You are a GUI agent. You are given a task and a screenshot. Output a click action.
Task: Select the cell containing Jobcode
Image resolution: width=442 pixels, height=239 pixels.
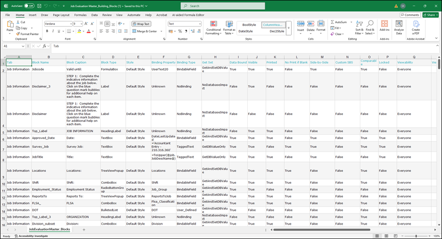[49, 70]
